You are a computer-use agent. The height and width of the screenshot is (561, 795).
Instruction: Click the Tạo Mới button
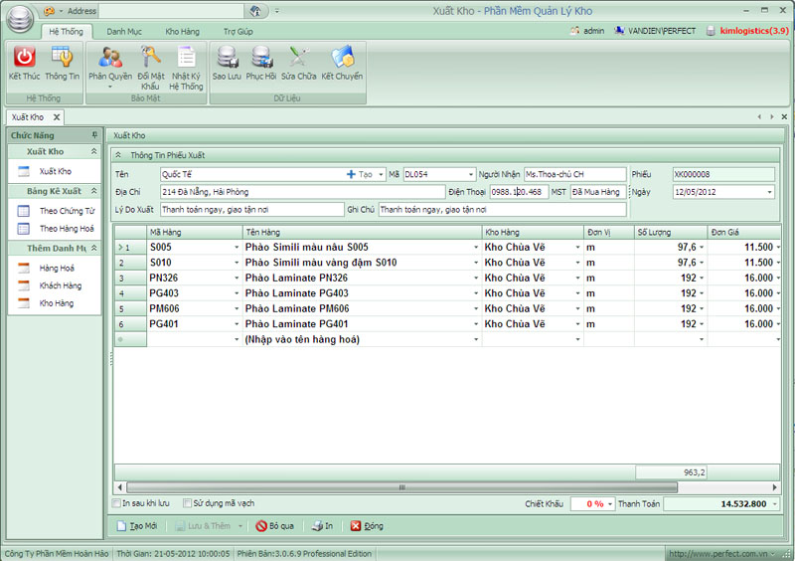[x=138, y=525]
